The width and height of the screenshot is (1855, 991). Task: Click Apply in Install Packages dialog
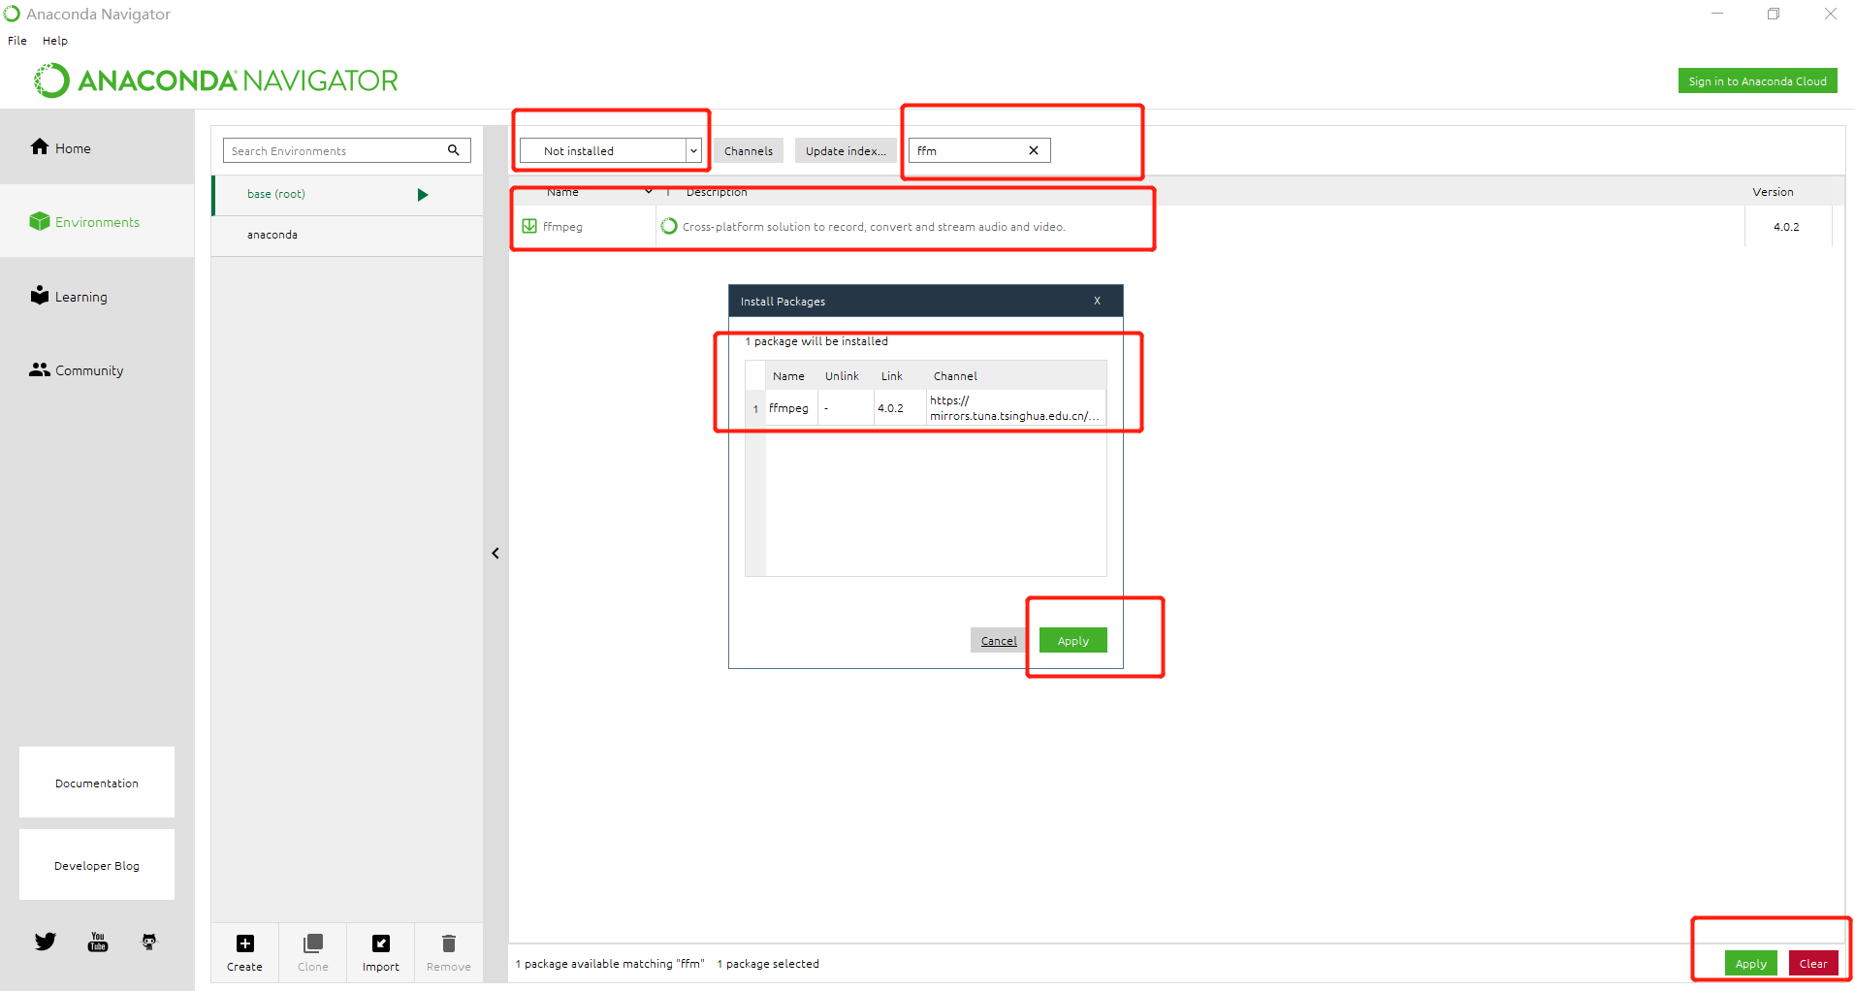click(1072, 640)
